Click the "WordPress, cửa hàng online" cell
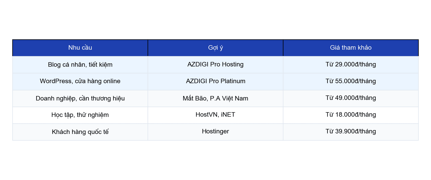This screenshot has height=180, width=431. tap(80, 81)
